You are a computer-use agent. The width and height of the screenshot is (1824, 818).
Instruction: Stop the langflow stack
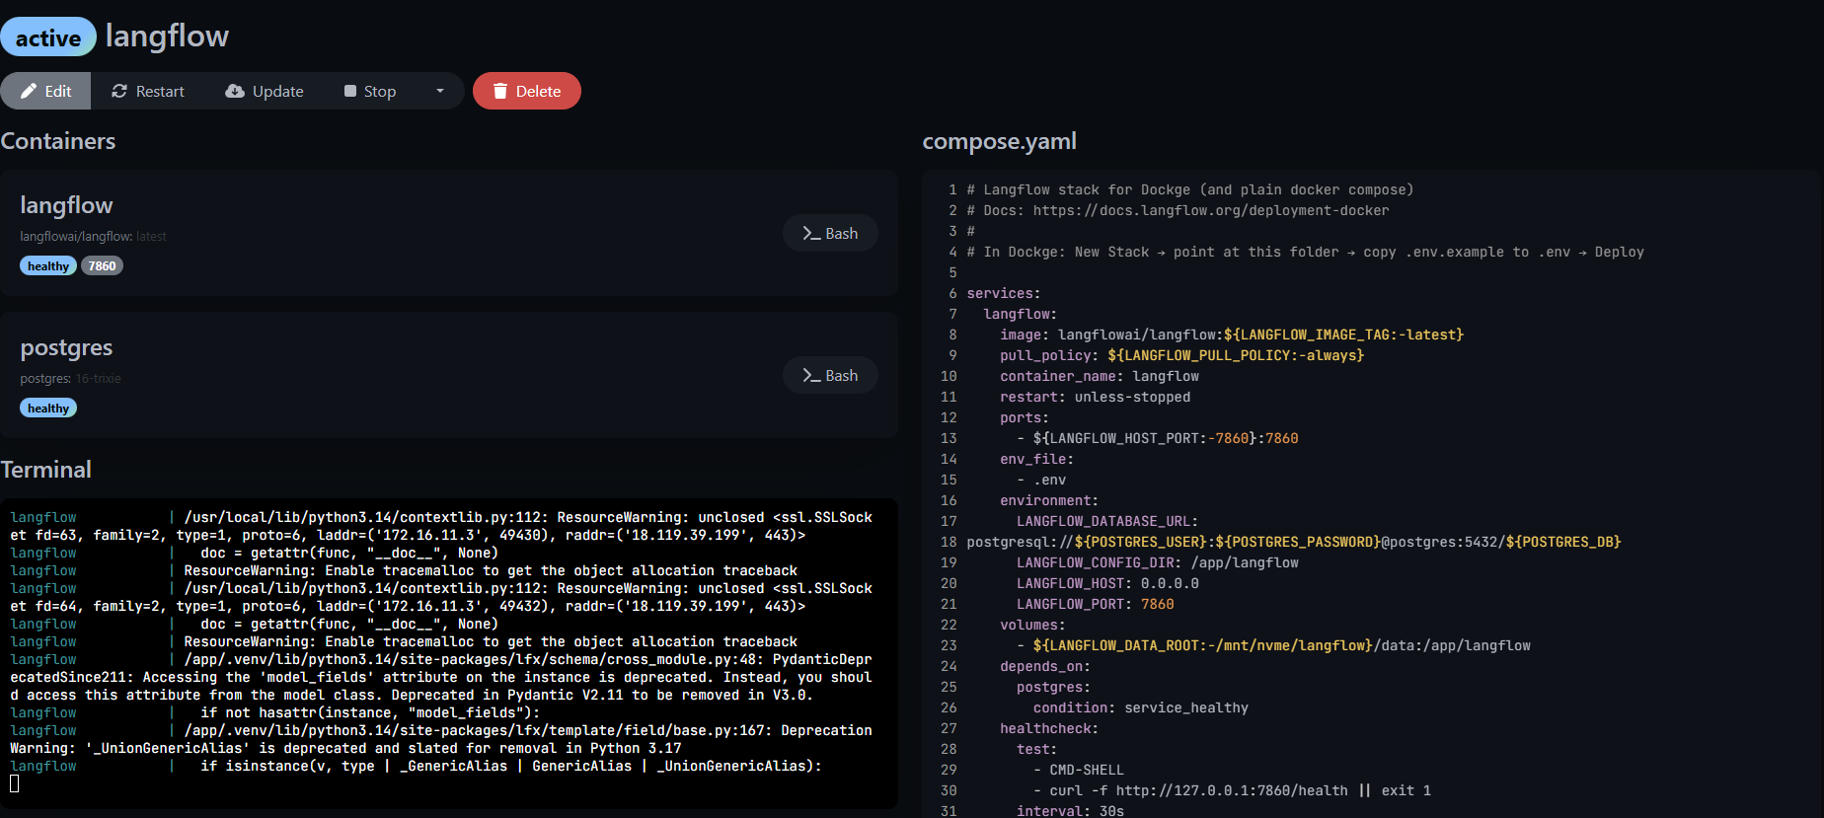tap(370, 91)
